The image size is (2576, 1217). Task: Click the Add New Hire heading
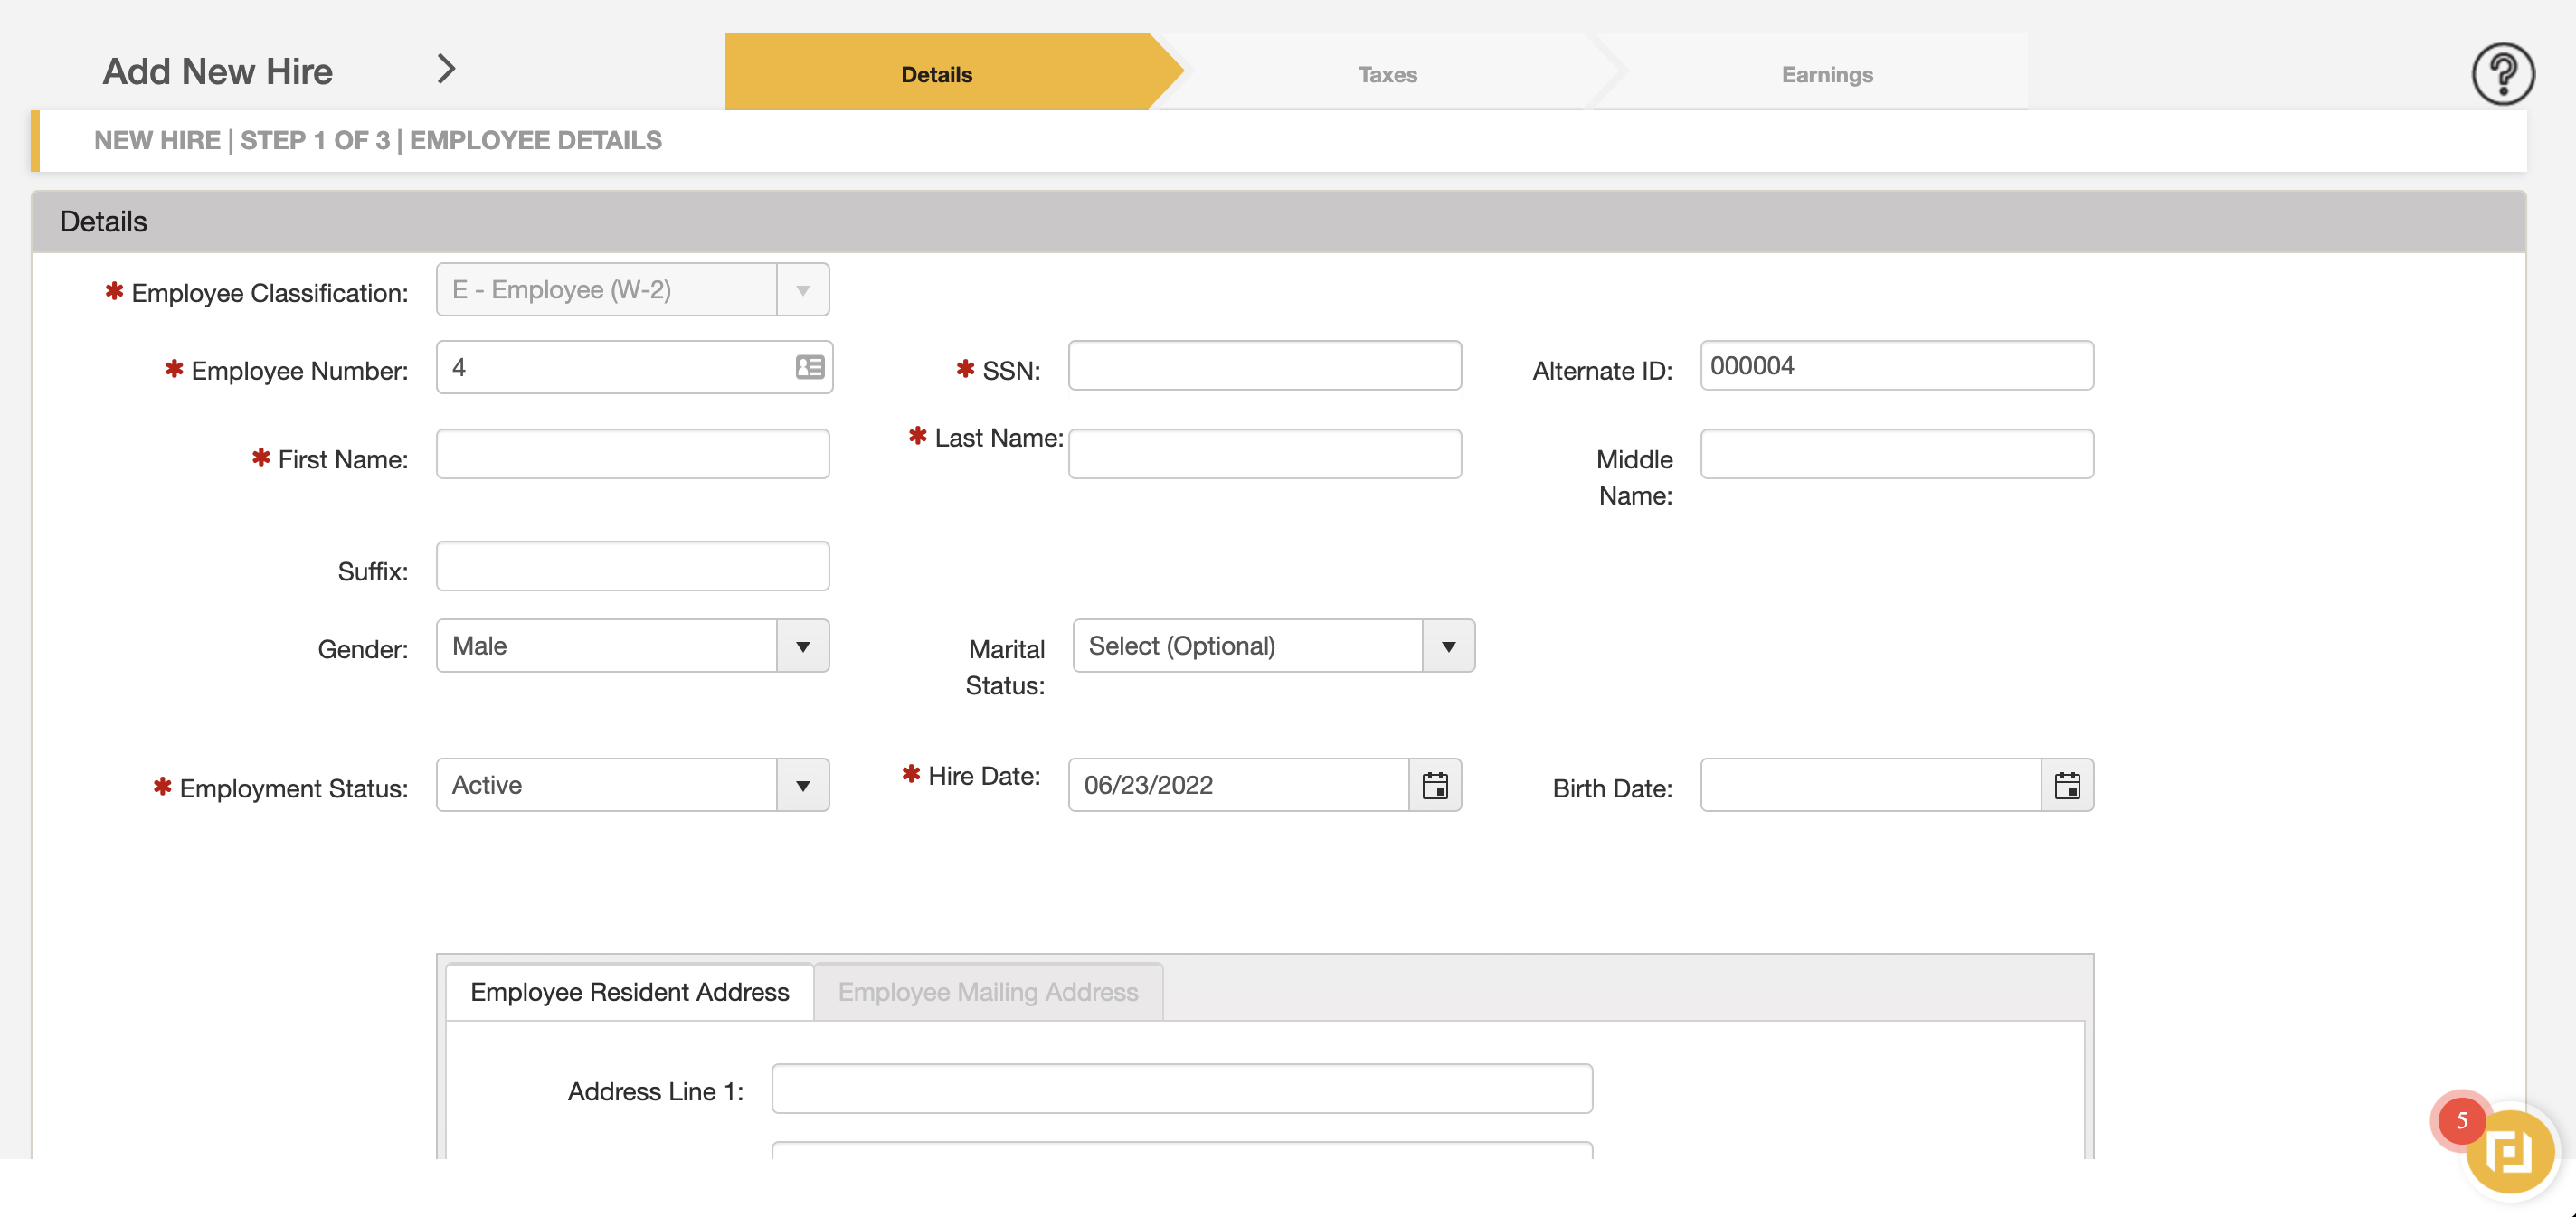click(217, 72)
